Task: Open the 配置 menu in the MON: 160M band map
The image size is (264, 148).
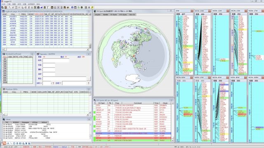Action: (251, 81)
